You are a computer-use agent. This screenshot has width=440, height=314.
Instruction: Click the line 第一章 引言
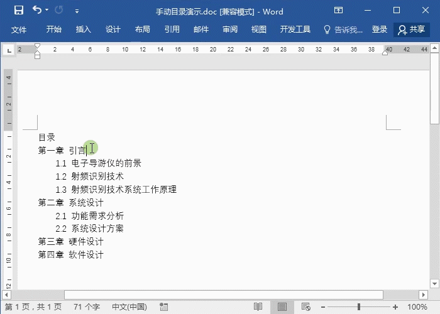(62, 151)
